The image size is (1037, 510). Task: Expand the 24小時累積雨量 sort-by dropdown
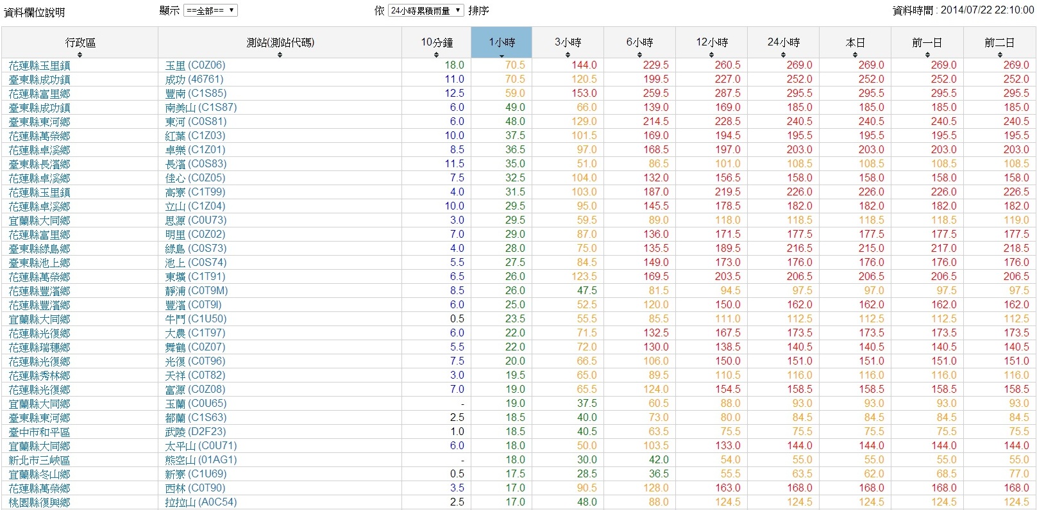tap(426, 10)
